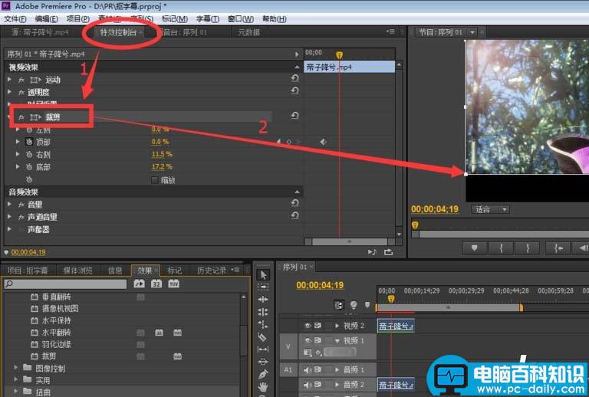Switch to 历史记录 tab
Screen dimensions: 589x397
tap(212, 271)
